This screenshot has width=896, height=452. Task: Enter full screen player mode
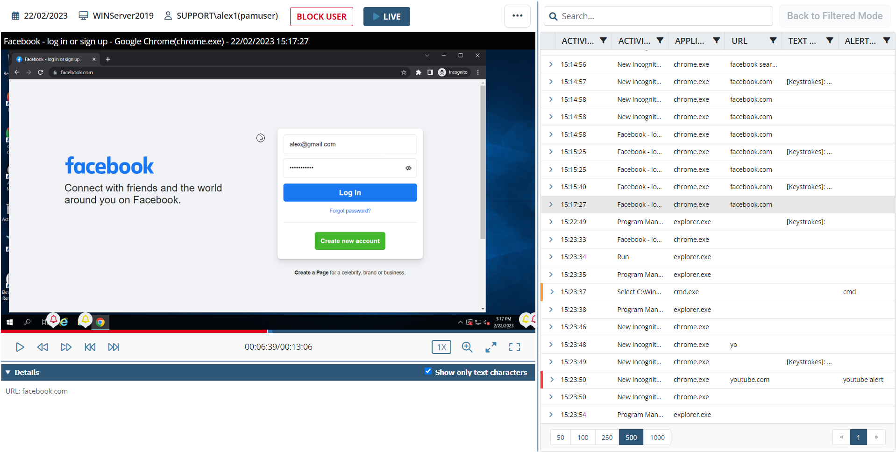click(x=514, y=347)
